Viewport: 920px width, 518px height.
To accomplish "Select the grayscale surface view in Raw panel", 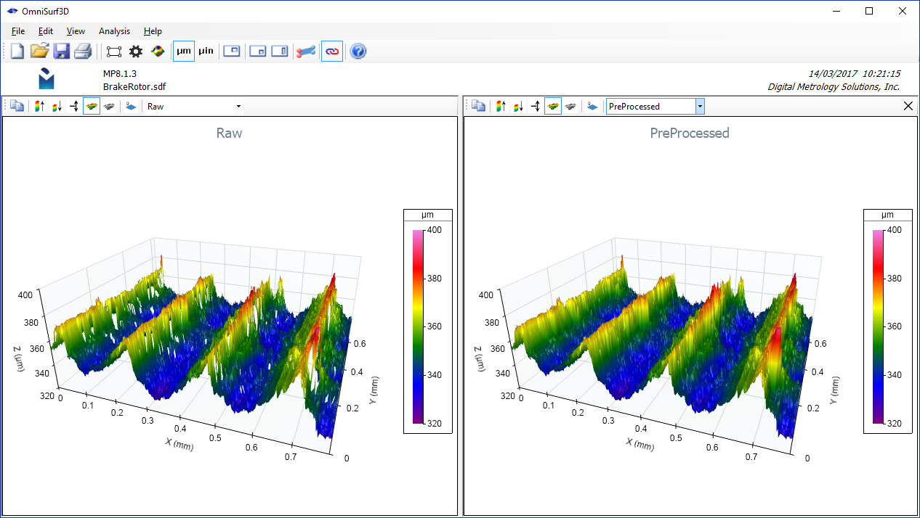I will click(x=109, y=106).
